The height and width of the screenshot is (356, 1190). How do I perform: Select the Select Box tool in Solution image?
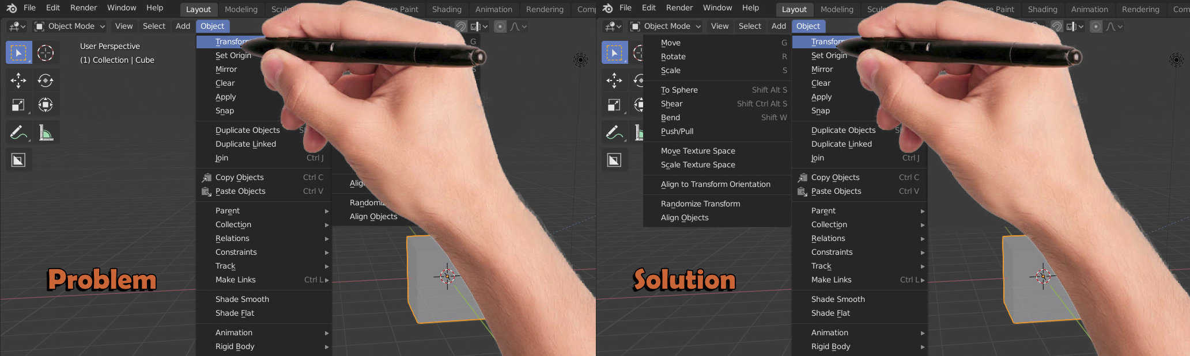pyautogui.click(x=614, y=53)
